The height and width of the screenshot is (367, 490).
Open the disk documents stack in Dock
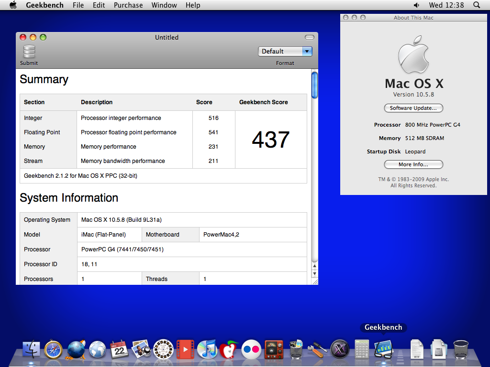(438, 349)
